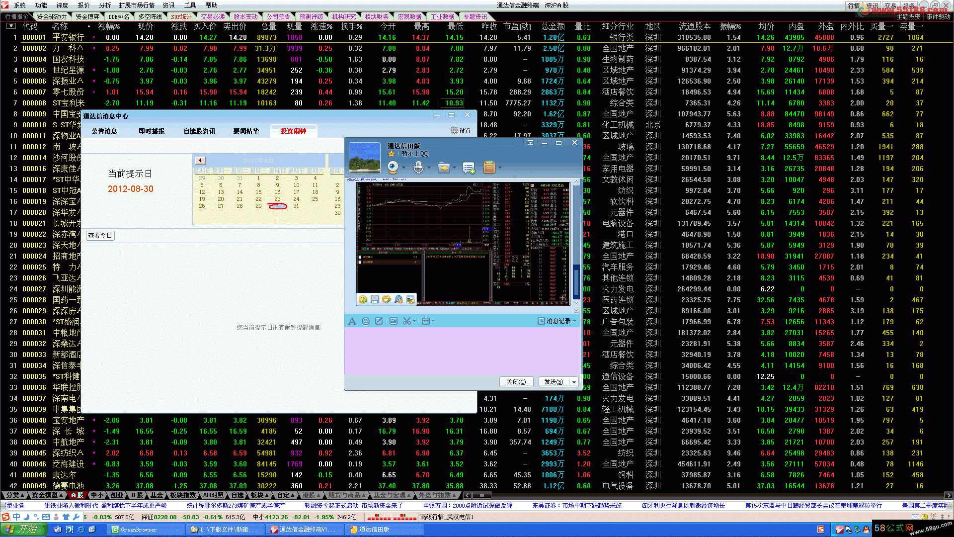The height and width of the screenshot is (537, 954).
Task: Click the star level icon in QQ window
Action: [391, 154]
